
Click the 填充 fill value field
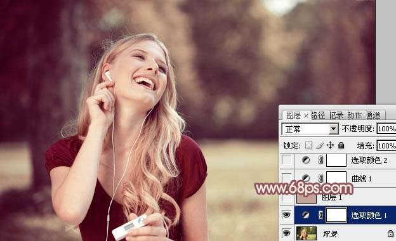click(386, 146)
